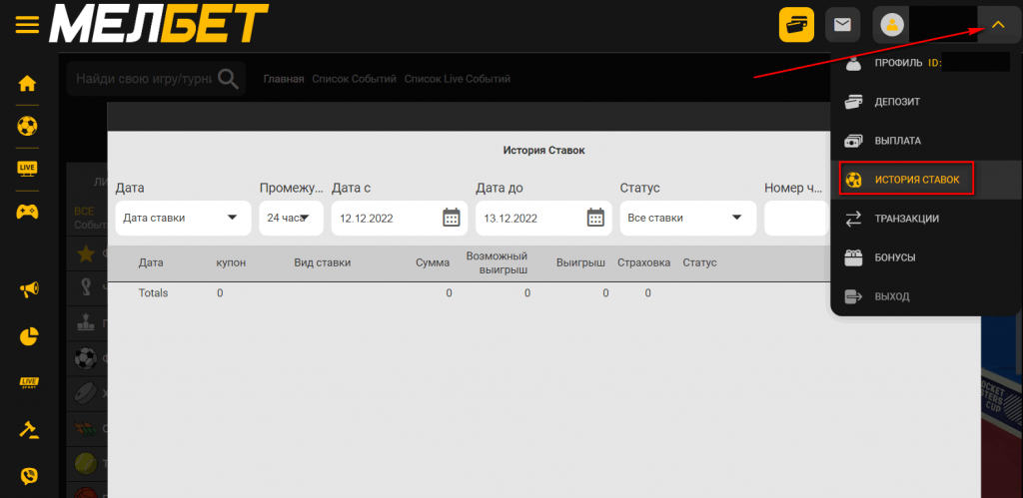The image size is (1023, 498).
Task: Select the gamepad esports icon in the sidebar
Action: (27, 212)
